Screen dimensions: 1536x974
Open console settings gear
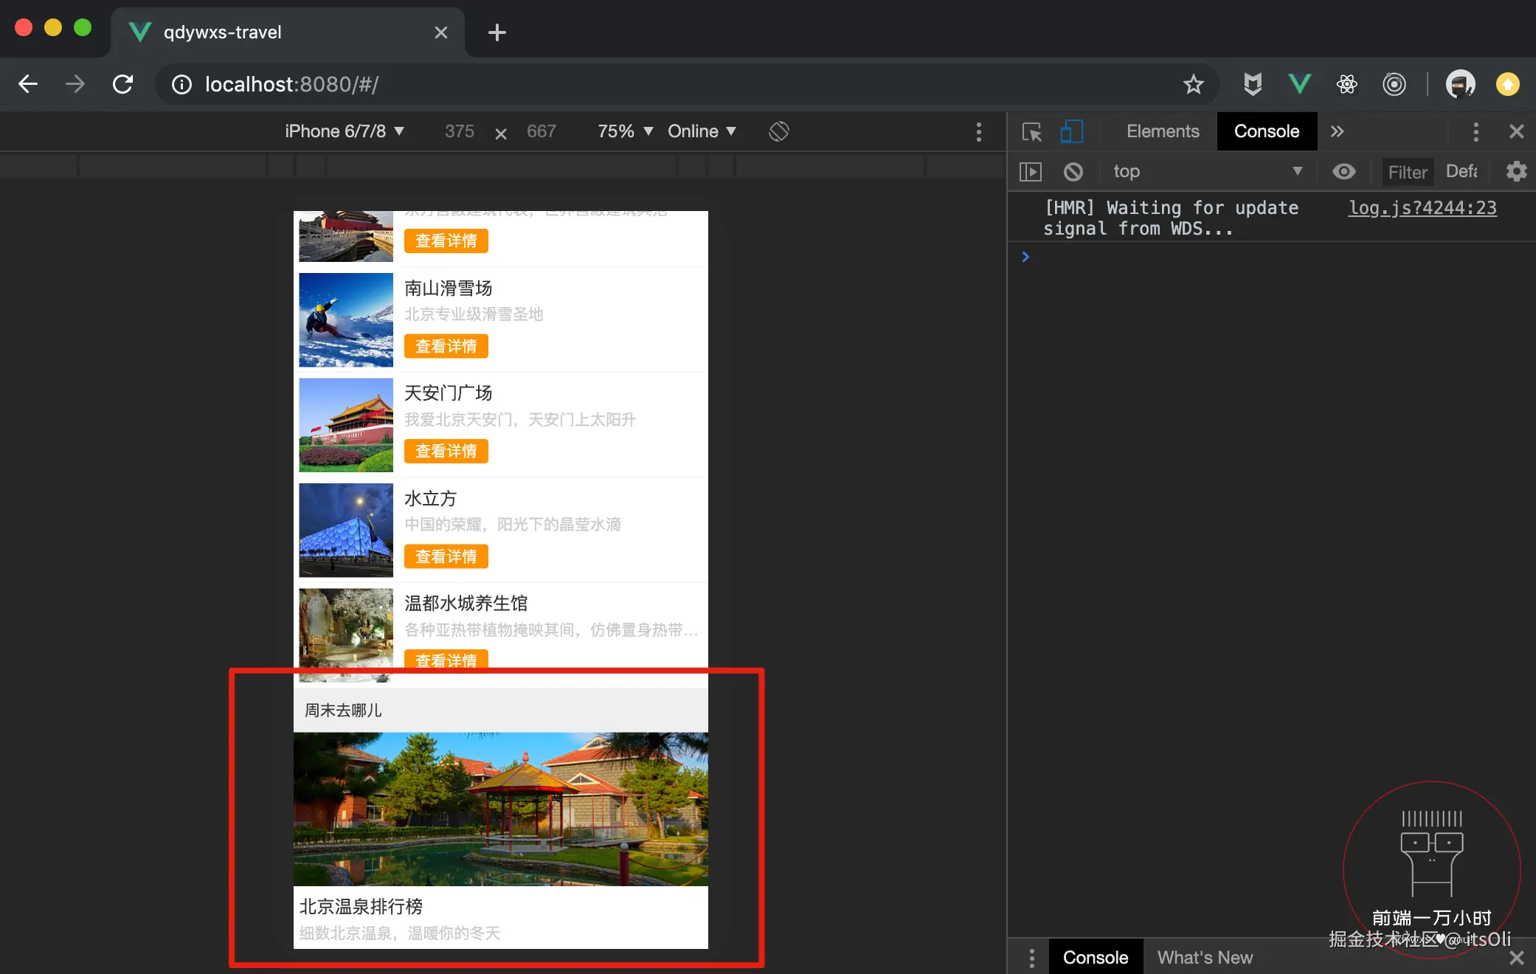1516,172
